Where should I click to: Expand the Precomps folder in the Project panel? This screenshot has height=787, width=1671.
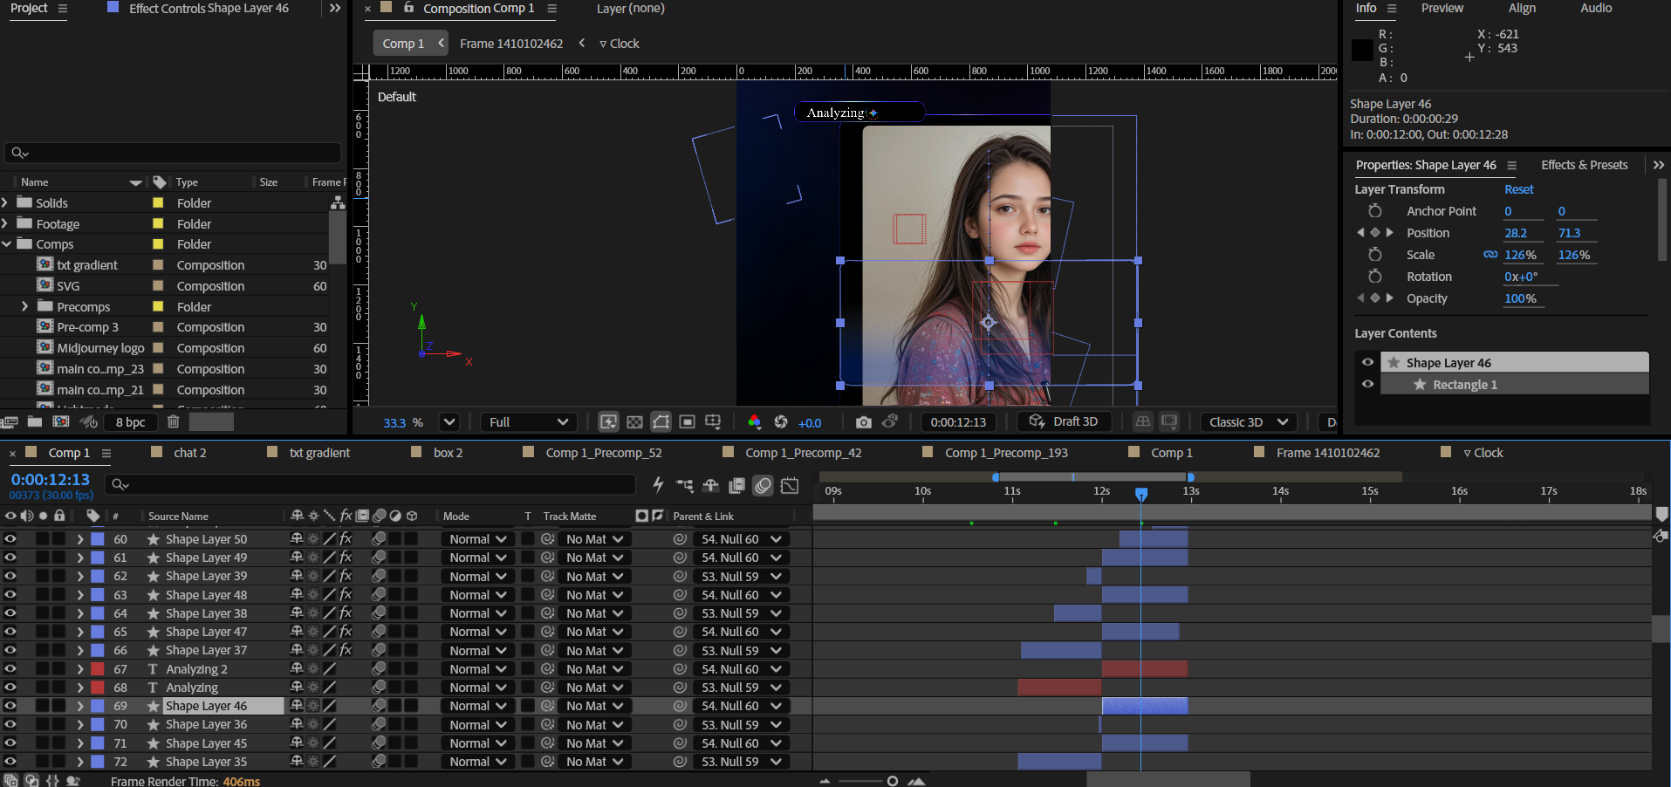[x=24, y=307]
